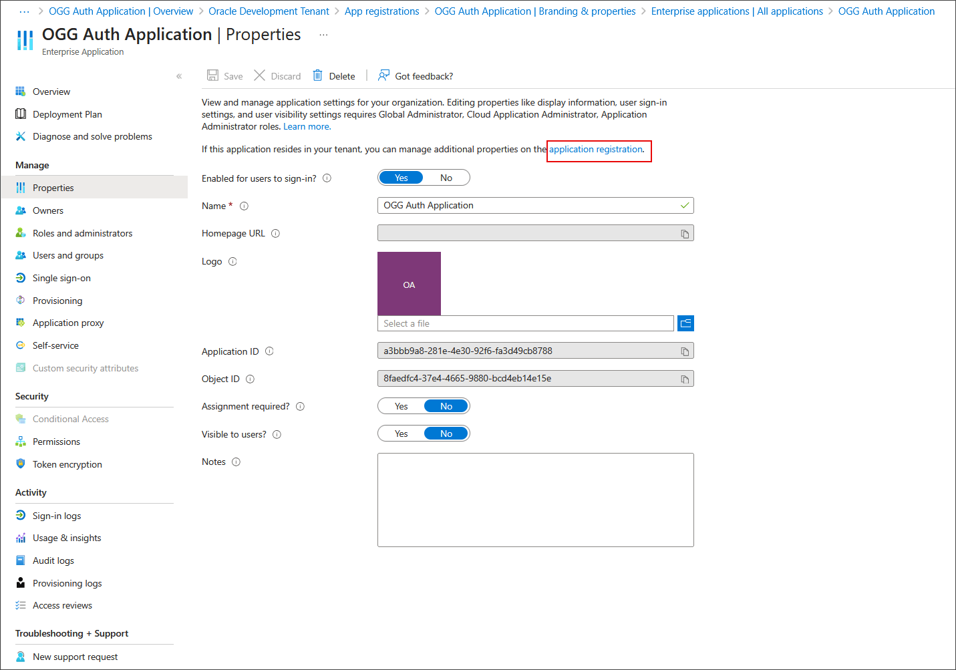Click the Learn more link
956x670 pixels.
point(307,126)
